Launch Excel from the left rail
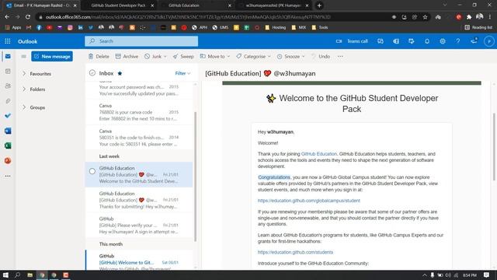The image size is (497, 280). click(x=8, y=145)
